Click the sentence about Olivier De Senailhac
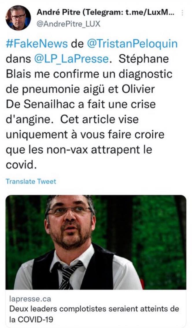Screen dimensions: 192x328 [81, 104]
